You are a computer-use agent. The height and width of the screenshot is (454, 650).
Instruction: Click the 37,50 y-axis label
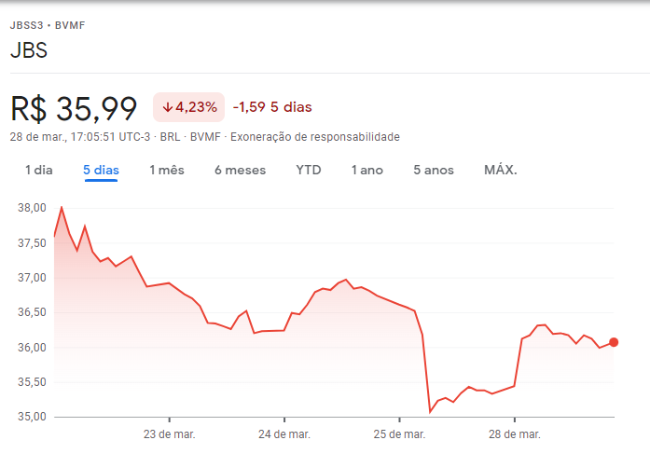click(32, 242)
